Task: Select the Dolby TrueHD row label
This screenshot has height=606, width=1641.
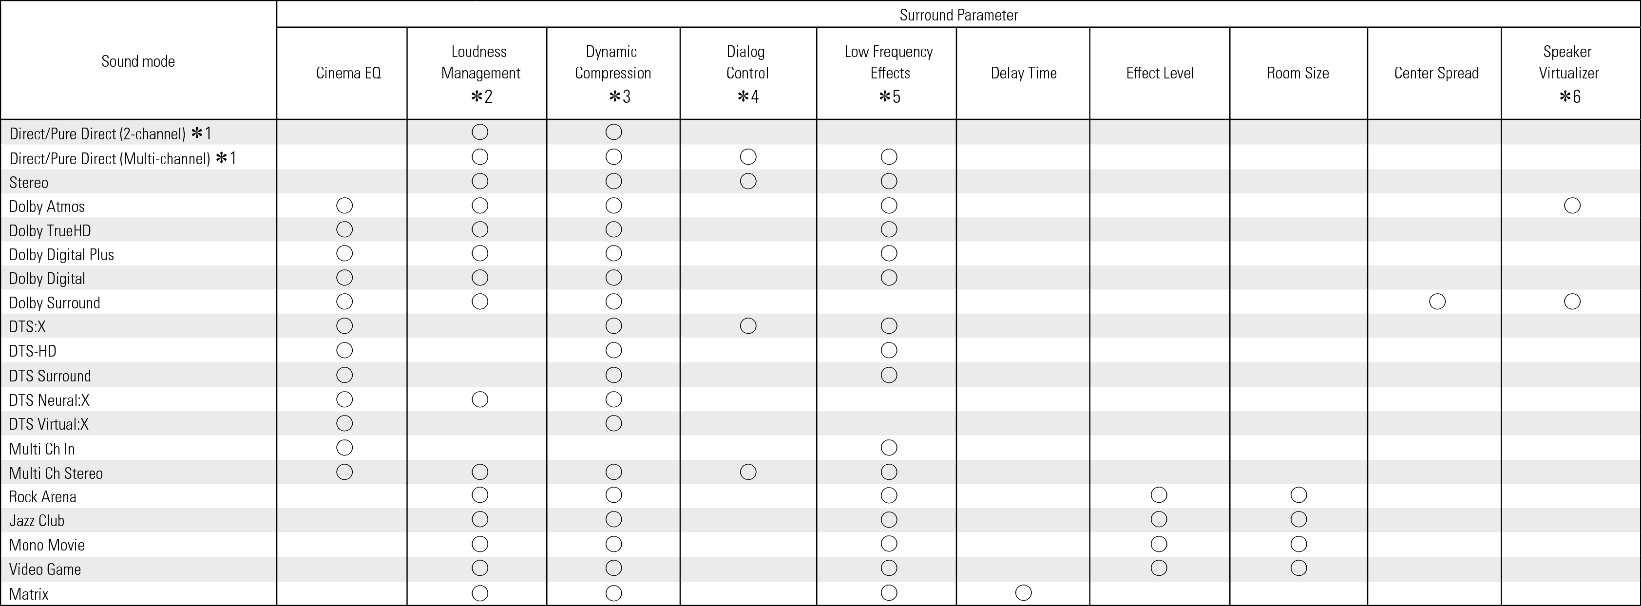Action: [50, 231]
